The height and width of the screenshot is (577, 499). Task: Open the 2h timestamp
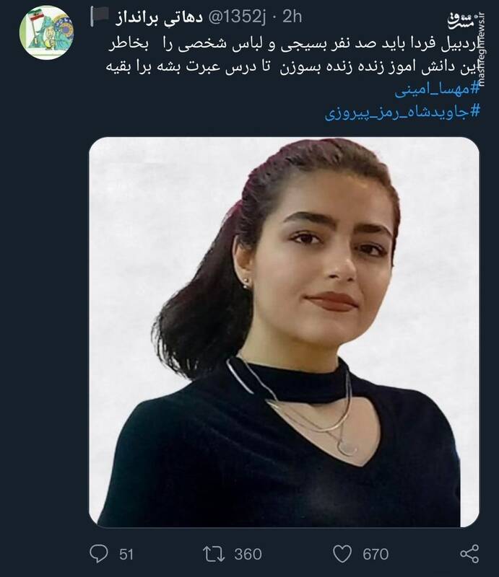click(x=292, y=17)
